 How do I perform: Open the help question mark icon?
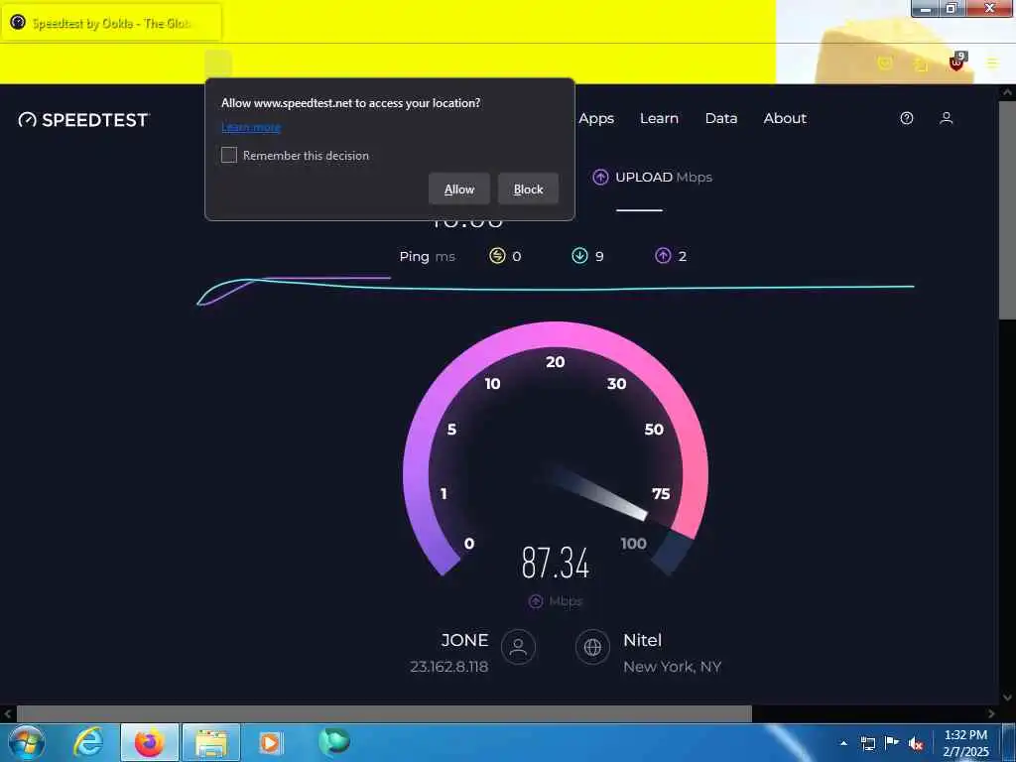click(907, 118)
